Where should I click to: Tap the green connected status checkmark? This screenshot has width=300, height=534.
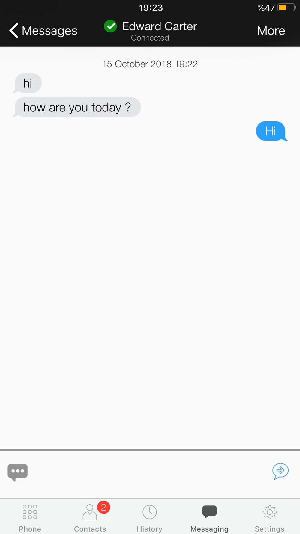[110, 26]
